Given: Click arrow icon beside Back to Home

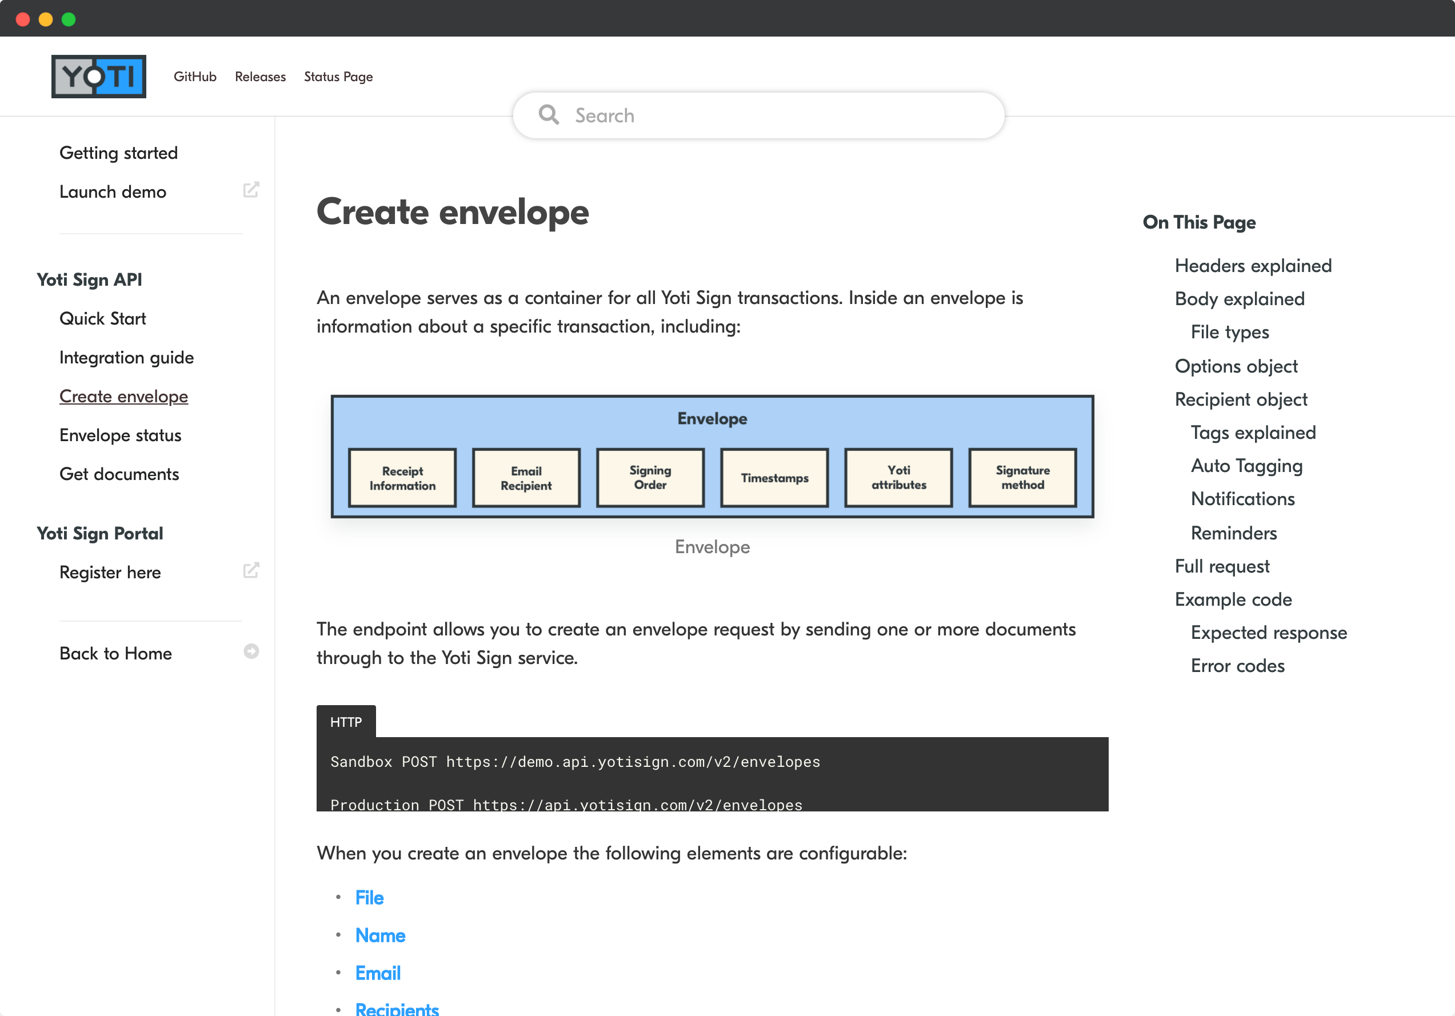Looking at the screenshot, I should pos(251,651).
